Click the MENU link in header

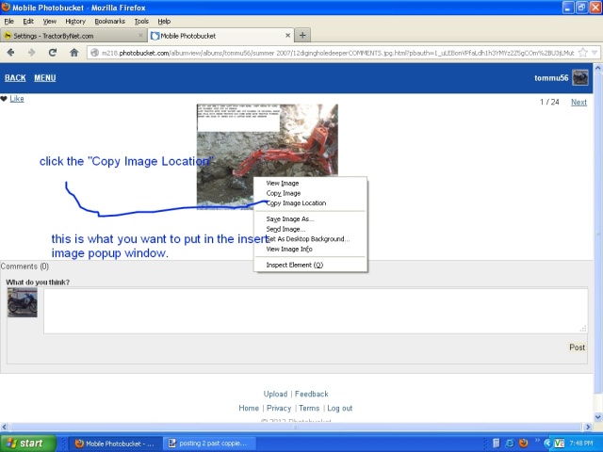pos(44,78)
